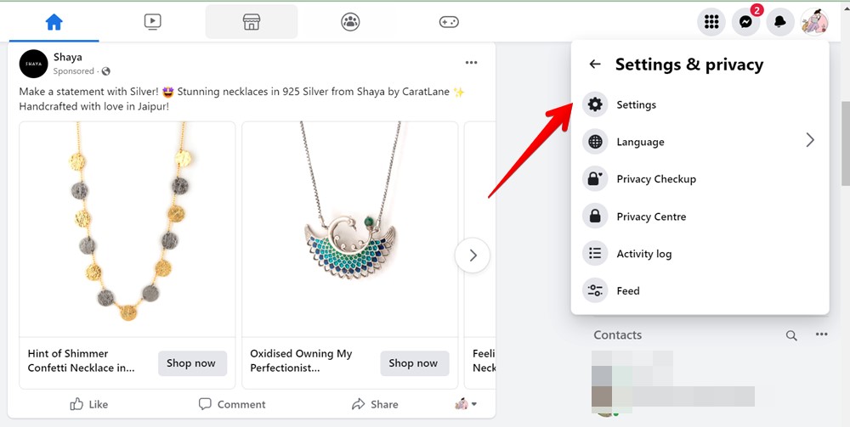Open the Gaming tab icon
This screenshot has width=850, height=427.
(x=449, y=22)
